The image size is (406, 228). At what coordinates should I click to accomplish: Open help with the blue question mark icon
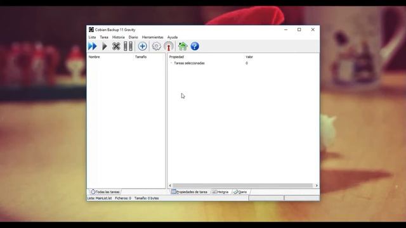tap(195, 46)
